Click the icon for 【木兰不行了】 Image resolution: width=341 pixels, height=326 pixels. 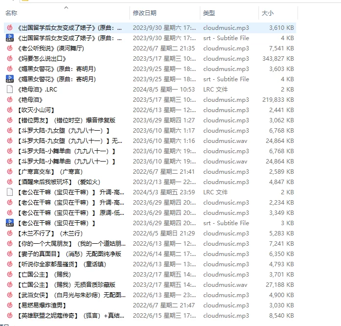(x=10, y=233)
